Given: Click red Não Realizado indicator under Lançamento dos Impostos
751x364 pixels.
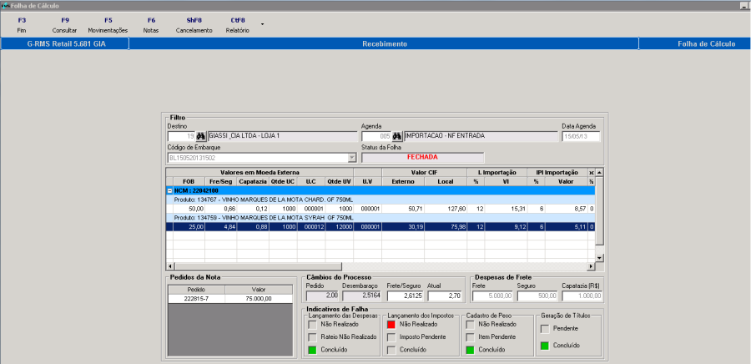Looking at the screenshot, I should (391, 324).
